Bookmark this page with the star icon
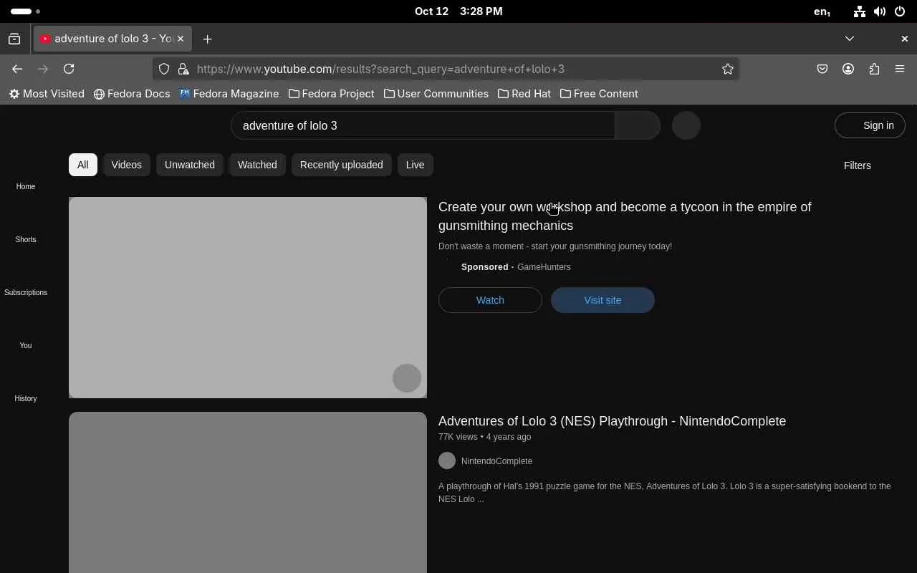The width and height of the screenshot is (917, 573). 728,69
